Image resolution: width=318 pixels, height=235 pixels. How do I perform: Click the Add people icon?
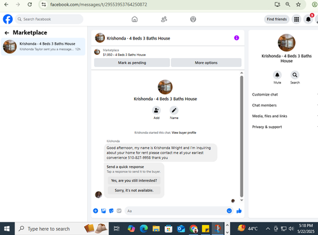point(156,110)
